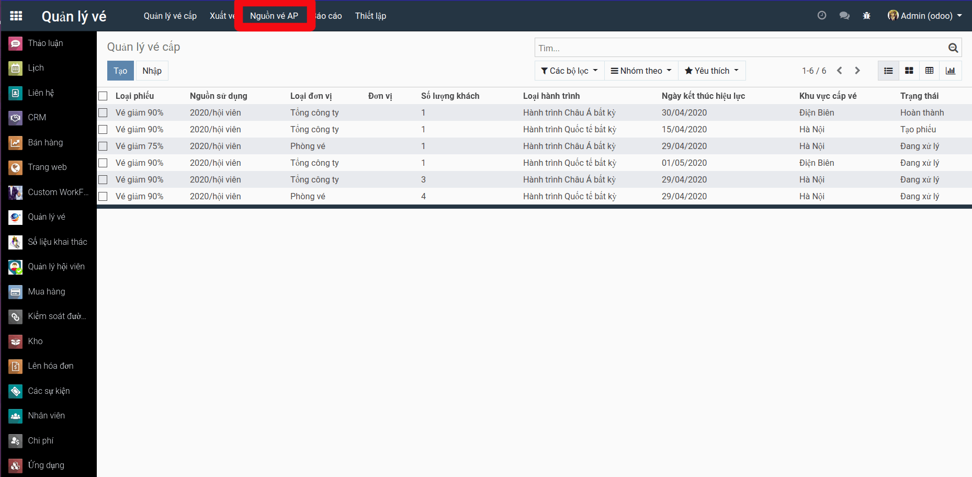The width and height of the screenshot is (972, 477).
Task: Open the Số liệu khai thác icon
Action: click(x=16, y=242)
